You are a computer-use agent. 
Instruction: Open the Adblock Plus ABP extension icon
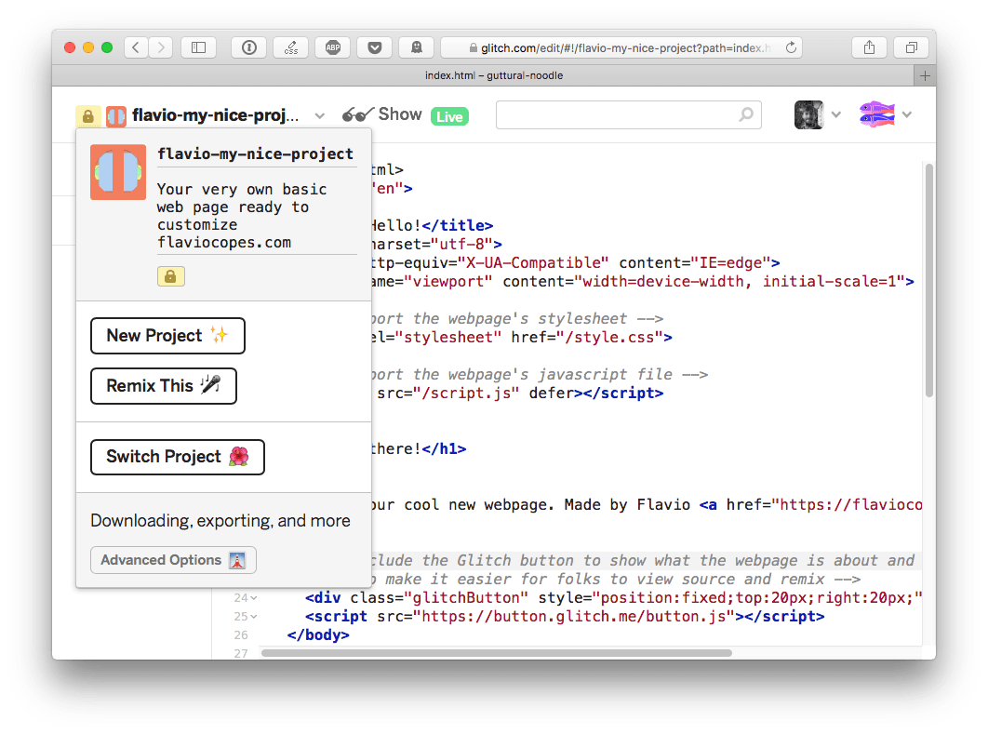[332, 47]
